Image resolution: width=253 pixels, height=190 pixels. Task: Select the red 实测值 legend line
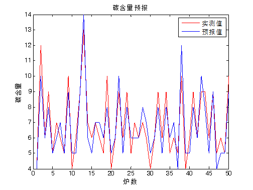point(191,23)
